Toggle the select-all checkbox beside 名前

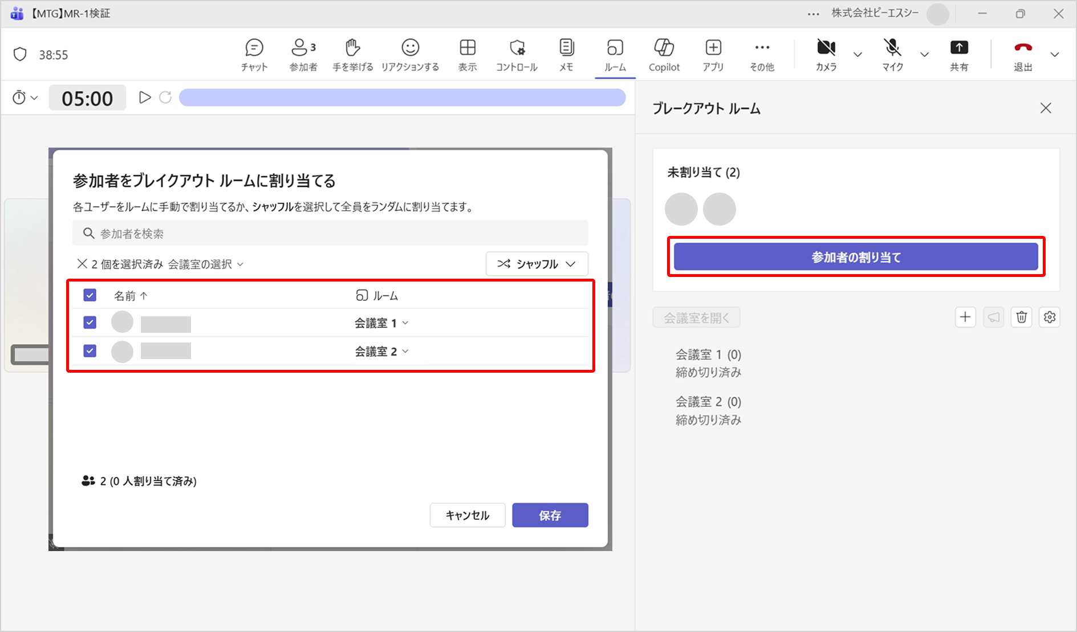click(x=90, y=295)
